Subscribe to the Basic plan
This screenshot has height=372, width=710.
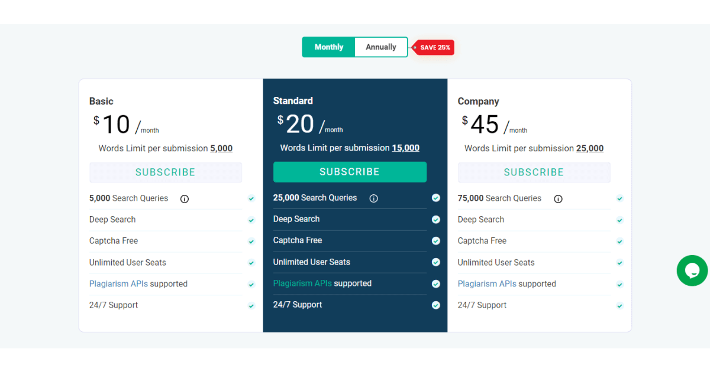click(x=165, y=172)
